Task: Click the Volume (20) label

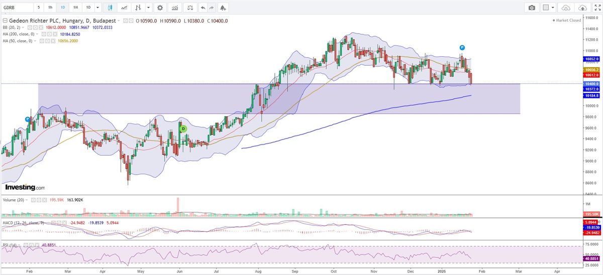Action: coord(13,200)
